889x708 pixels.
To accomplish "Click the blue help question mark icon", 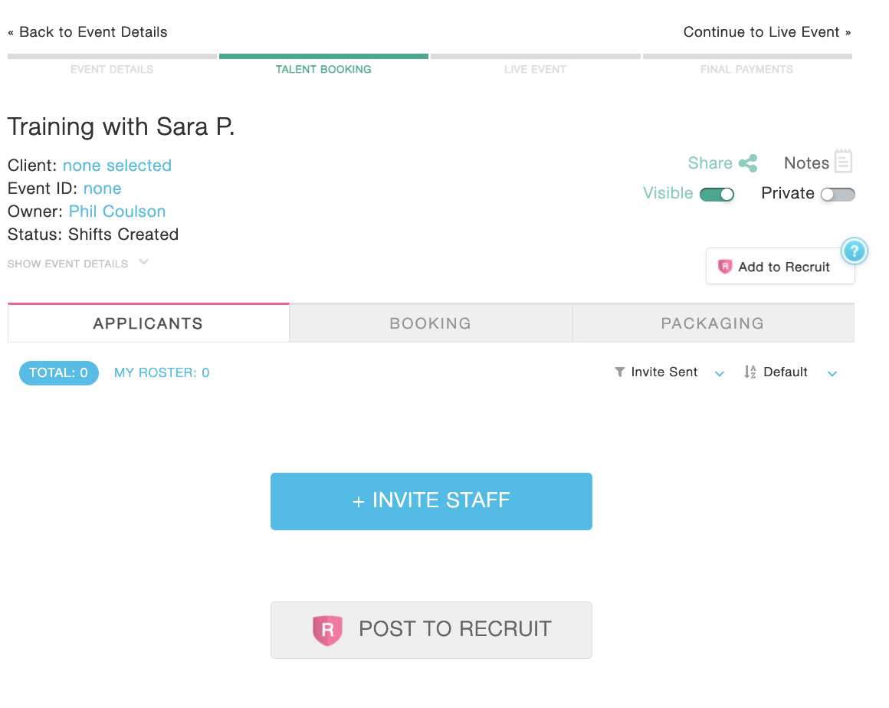I will [855, 251].
